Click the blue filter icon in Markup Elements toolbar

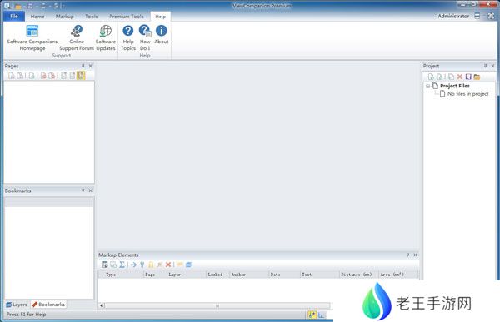tap(142, 265)
